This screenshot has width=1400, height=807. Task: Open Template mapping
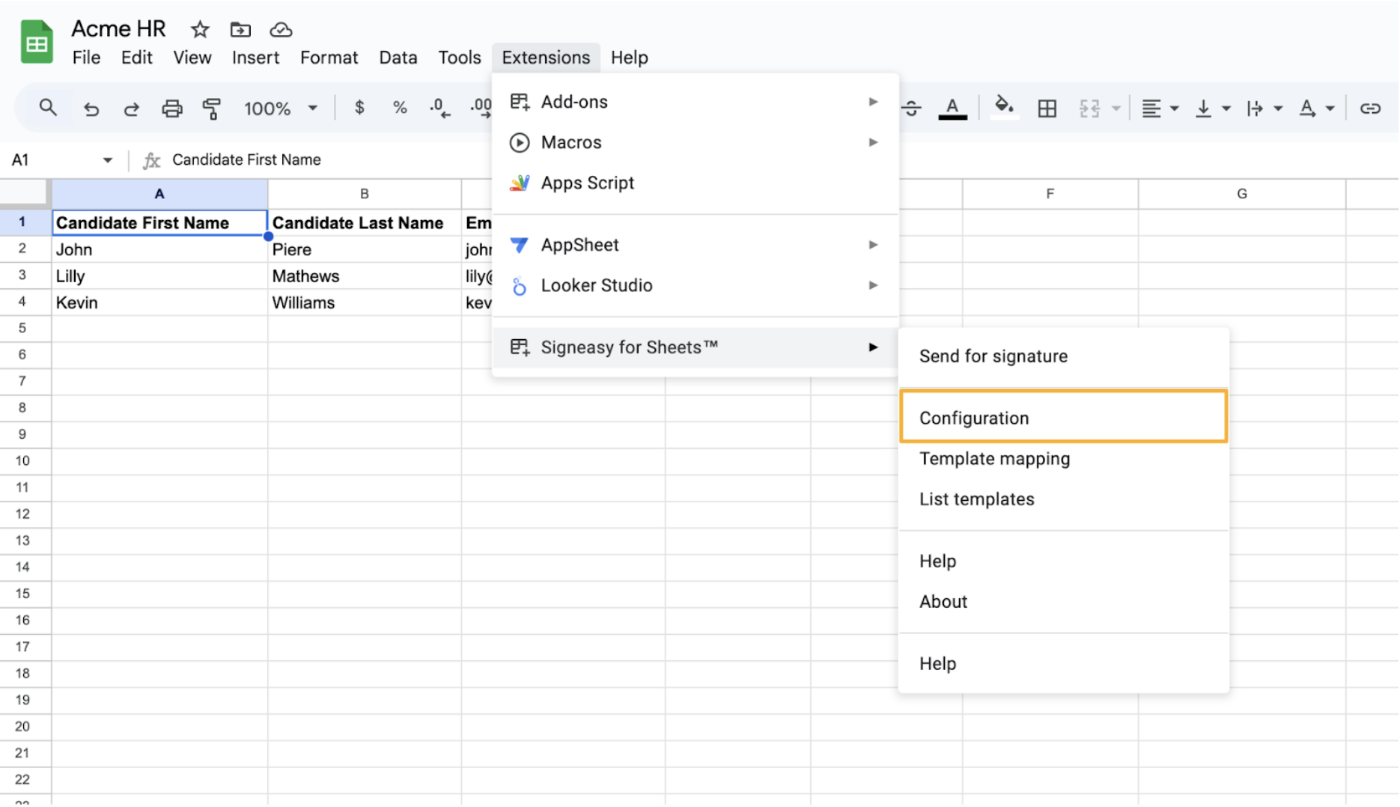click(1064, 459)
